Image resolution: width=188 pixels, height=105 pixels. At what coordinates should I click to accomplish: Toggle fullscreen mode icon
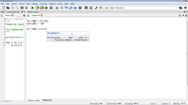coord(91,8)
